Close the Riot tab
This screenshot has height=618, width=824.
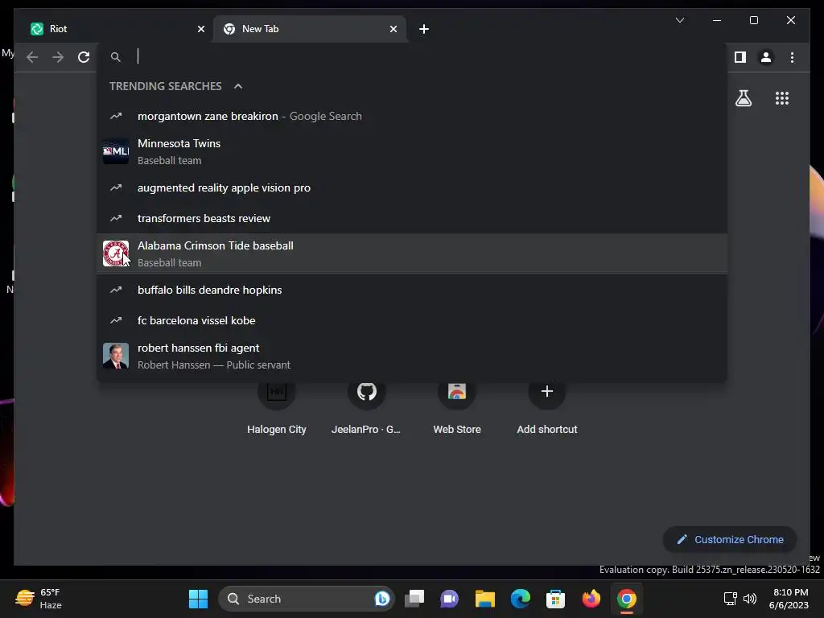[x=200, y=29]
